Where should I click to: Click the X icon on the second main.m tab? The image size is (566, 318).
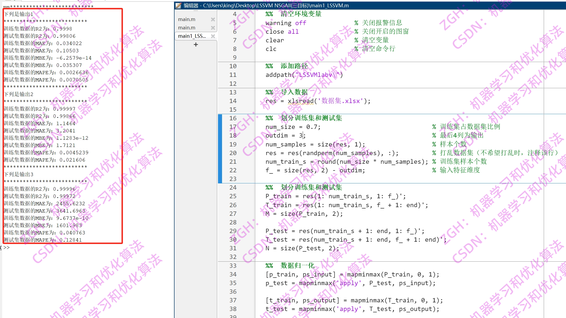(213, 28)
